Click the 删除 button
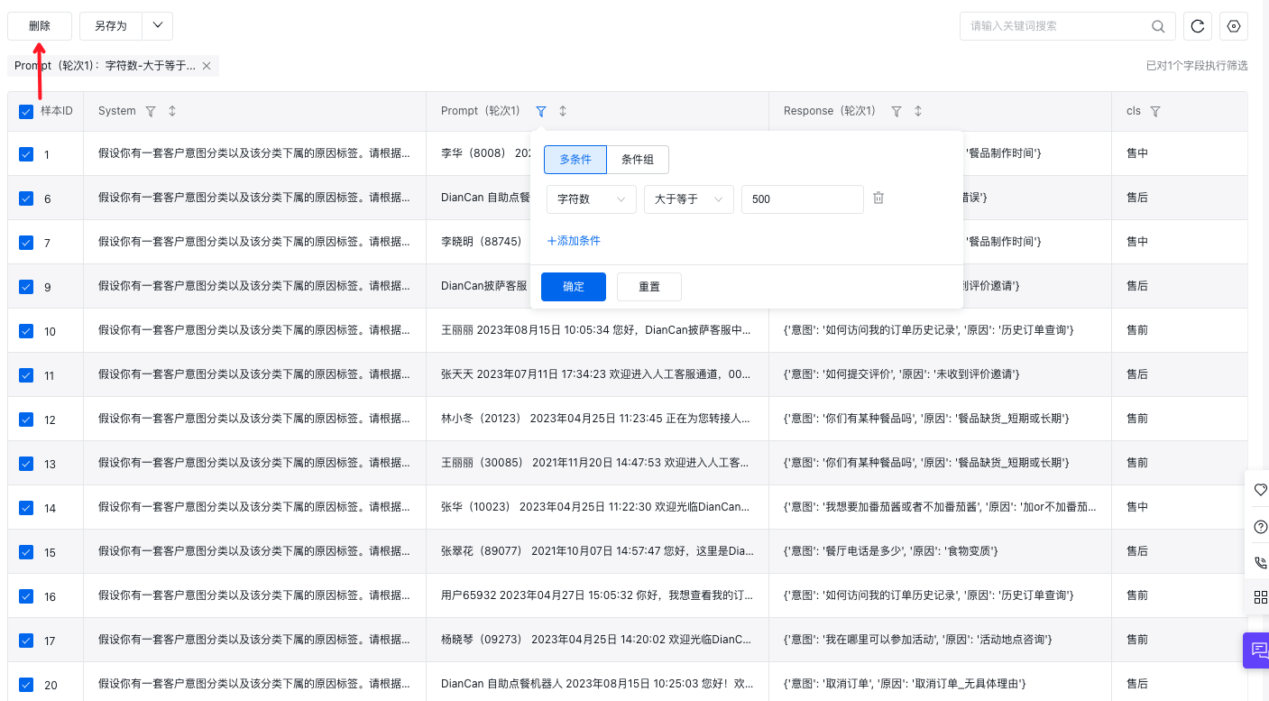 click(x=40, y=26)
